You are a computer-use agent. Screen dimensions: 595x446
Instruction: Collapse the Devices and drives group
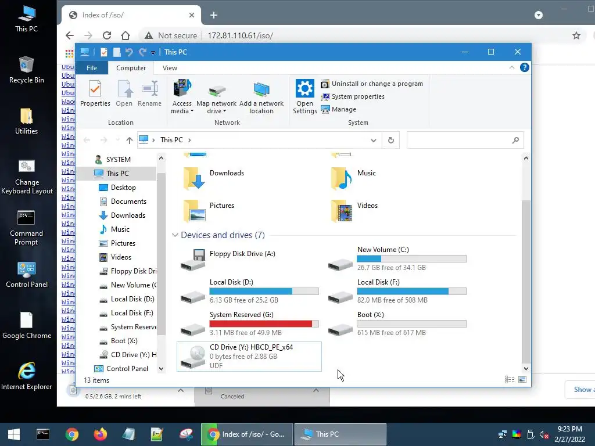point(175,235)
